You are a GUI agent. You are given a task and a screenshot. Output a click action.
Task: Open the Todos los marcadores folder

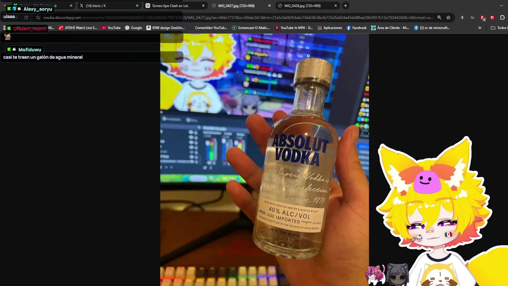click(499, 28)
